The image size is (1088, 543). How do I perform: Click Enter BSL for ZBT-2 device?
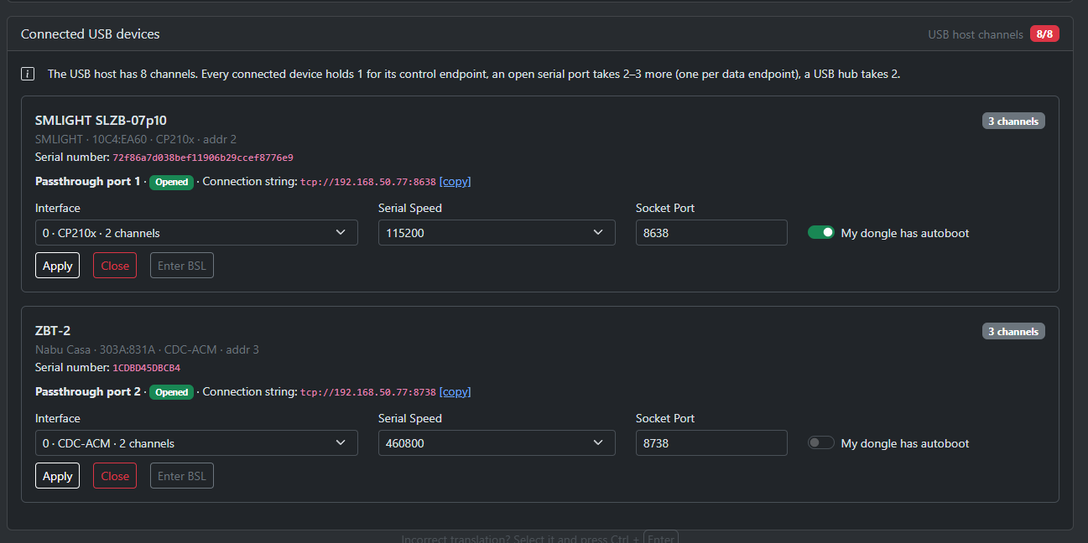[x=182, y=476]
